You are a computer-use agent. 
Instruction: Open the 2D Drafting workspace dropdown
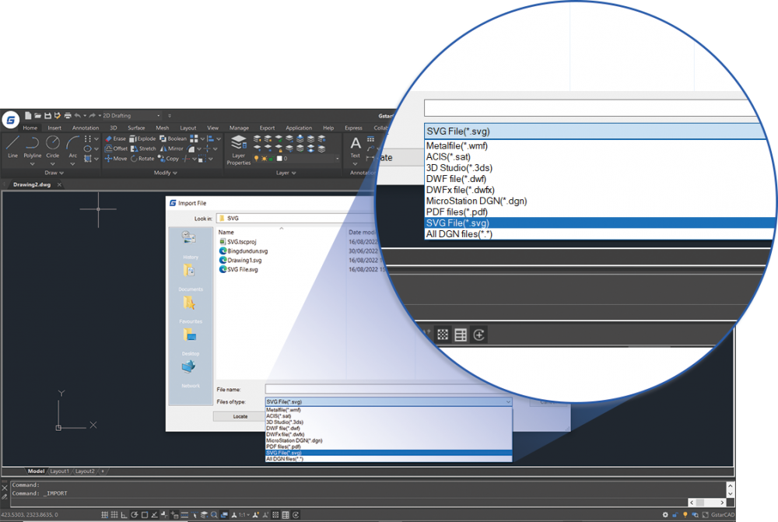[x=131, y=116]
